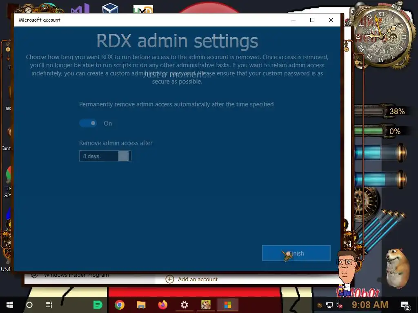The height and width of the screenshot is (313, 418).
Task: Click the network icon in the system tray
Action: click(x=329, y=305)
